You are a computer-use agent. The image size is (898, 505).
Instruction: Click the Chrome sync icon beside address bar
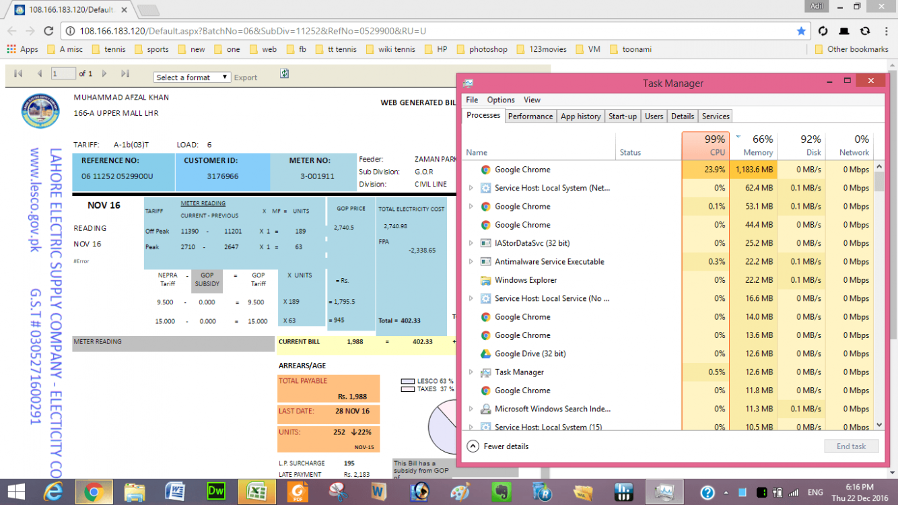click(823, 31)
